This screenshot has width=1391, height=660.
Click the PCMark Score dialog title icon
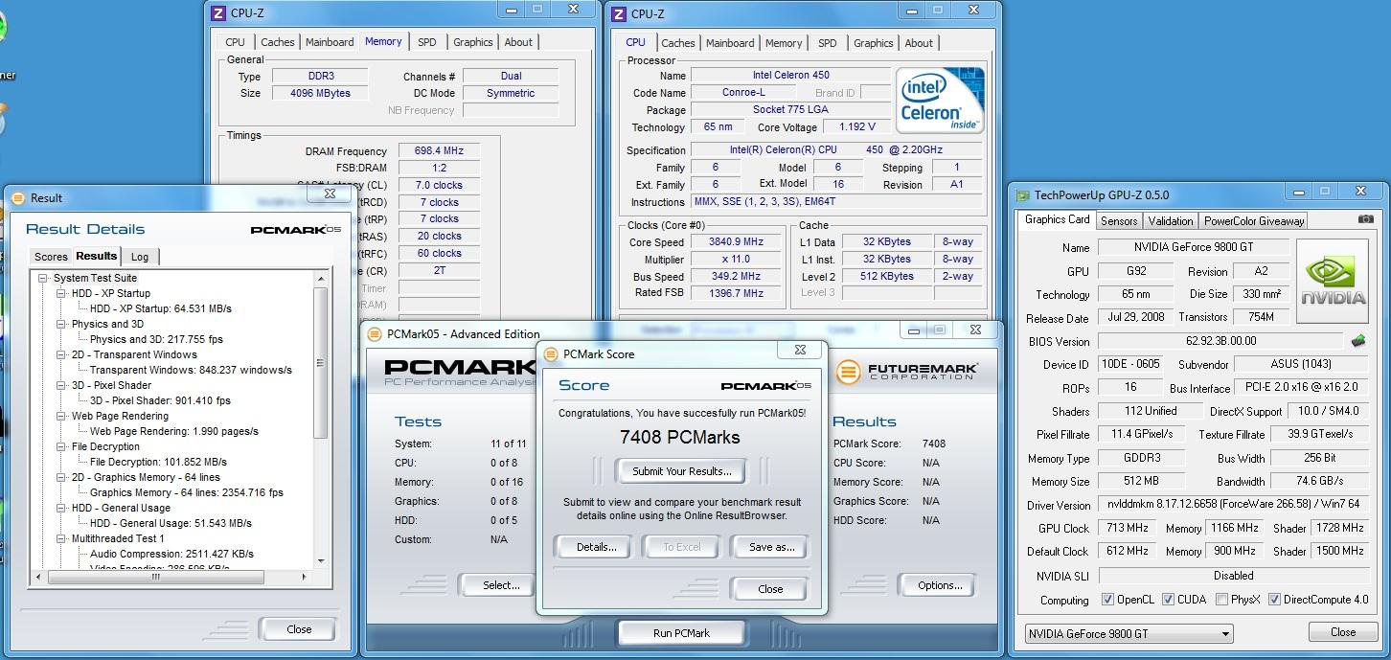[550, 353]
